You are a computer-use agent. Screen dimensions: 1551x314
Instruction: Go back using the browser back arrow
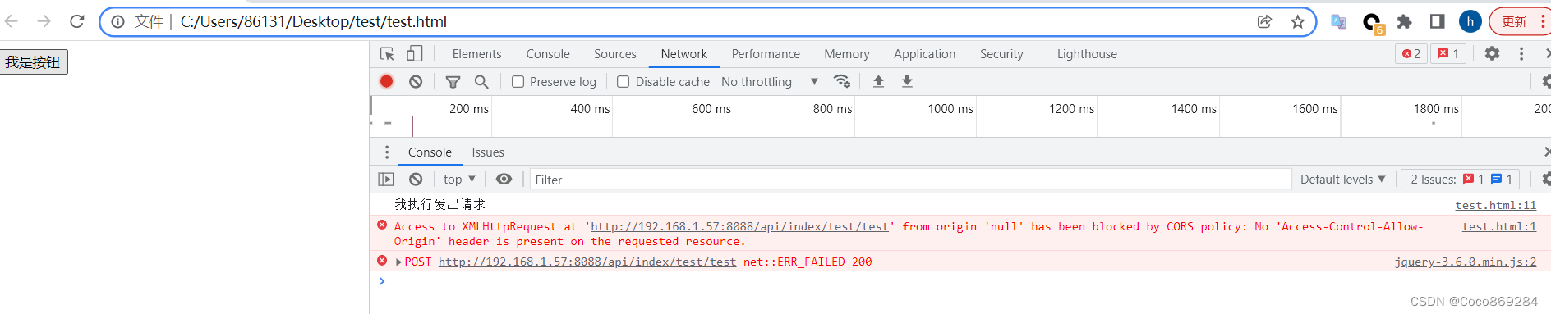tap(12, 21)
